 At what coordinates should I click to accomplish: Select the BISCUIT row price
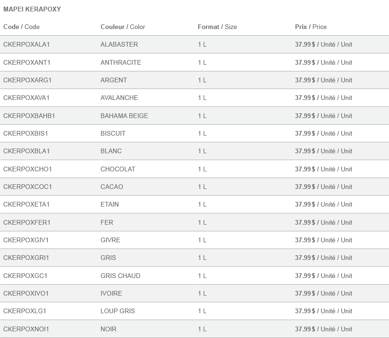(x=324, y=133)
